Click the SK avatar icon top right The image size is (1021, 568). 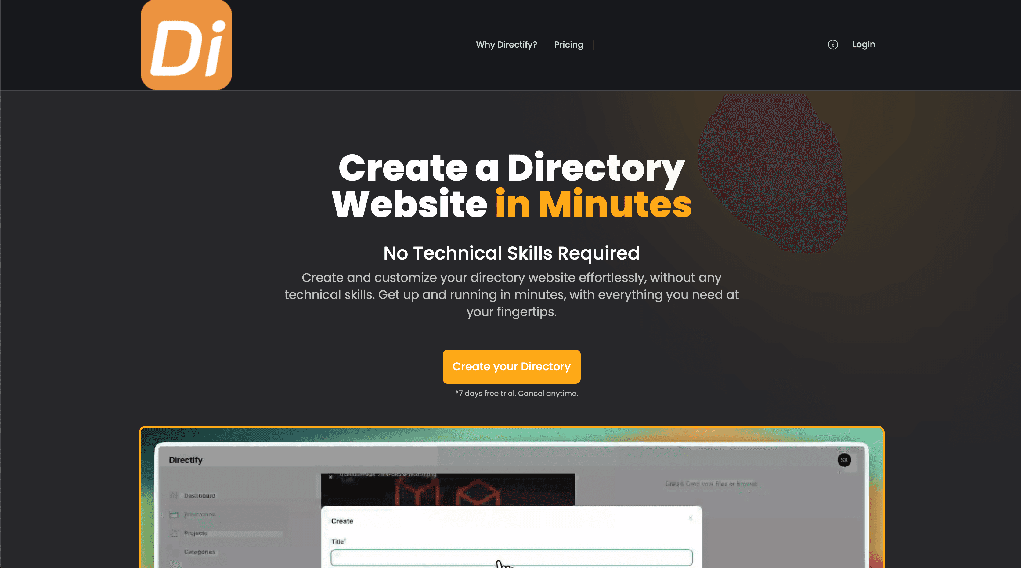[844, 460]
